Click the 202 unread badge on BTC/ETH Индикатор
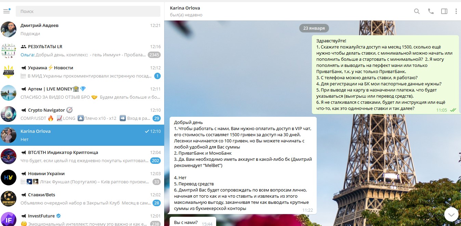Screen dimensions: 461x226 [x=155, y=161]
